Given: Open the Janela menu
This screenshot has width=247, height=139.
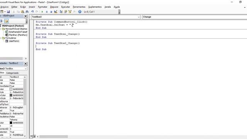Looking at the screenshot, I should 108,7.
